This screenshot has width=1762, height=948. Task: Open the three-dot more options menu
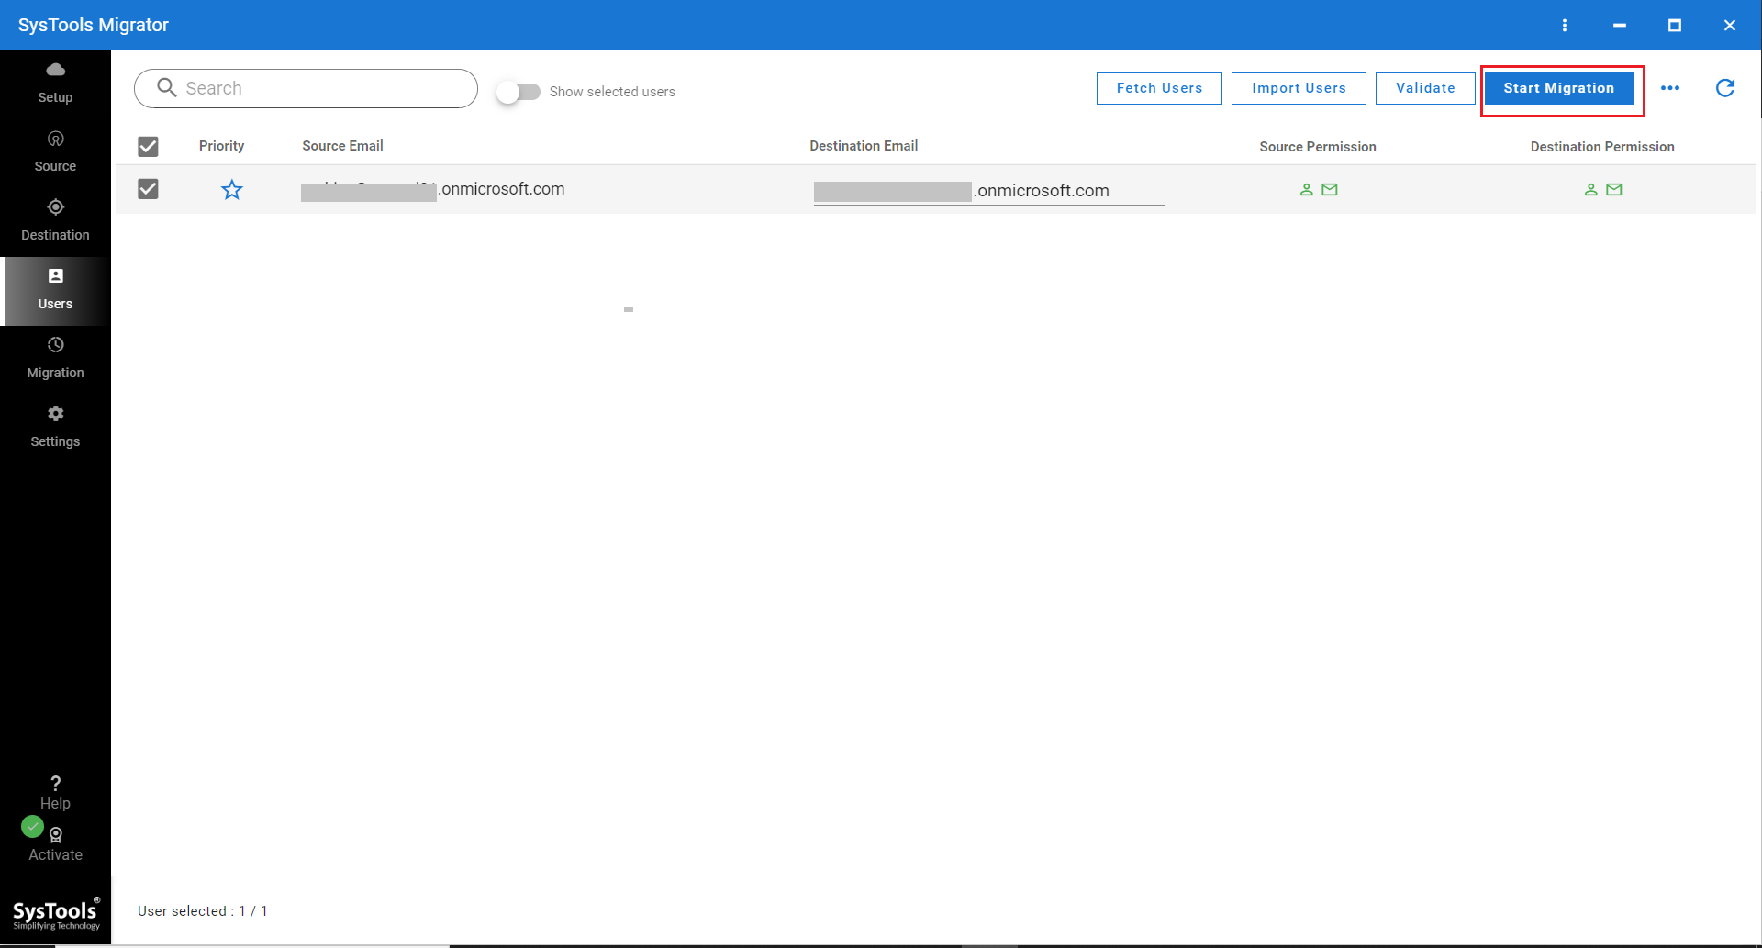(1670, 88)
